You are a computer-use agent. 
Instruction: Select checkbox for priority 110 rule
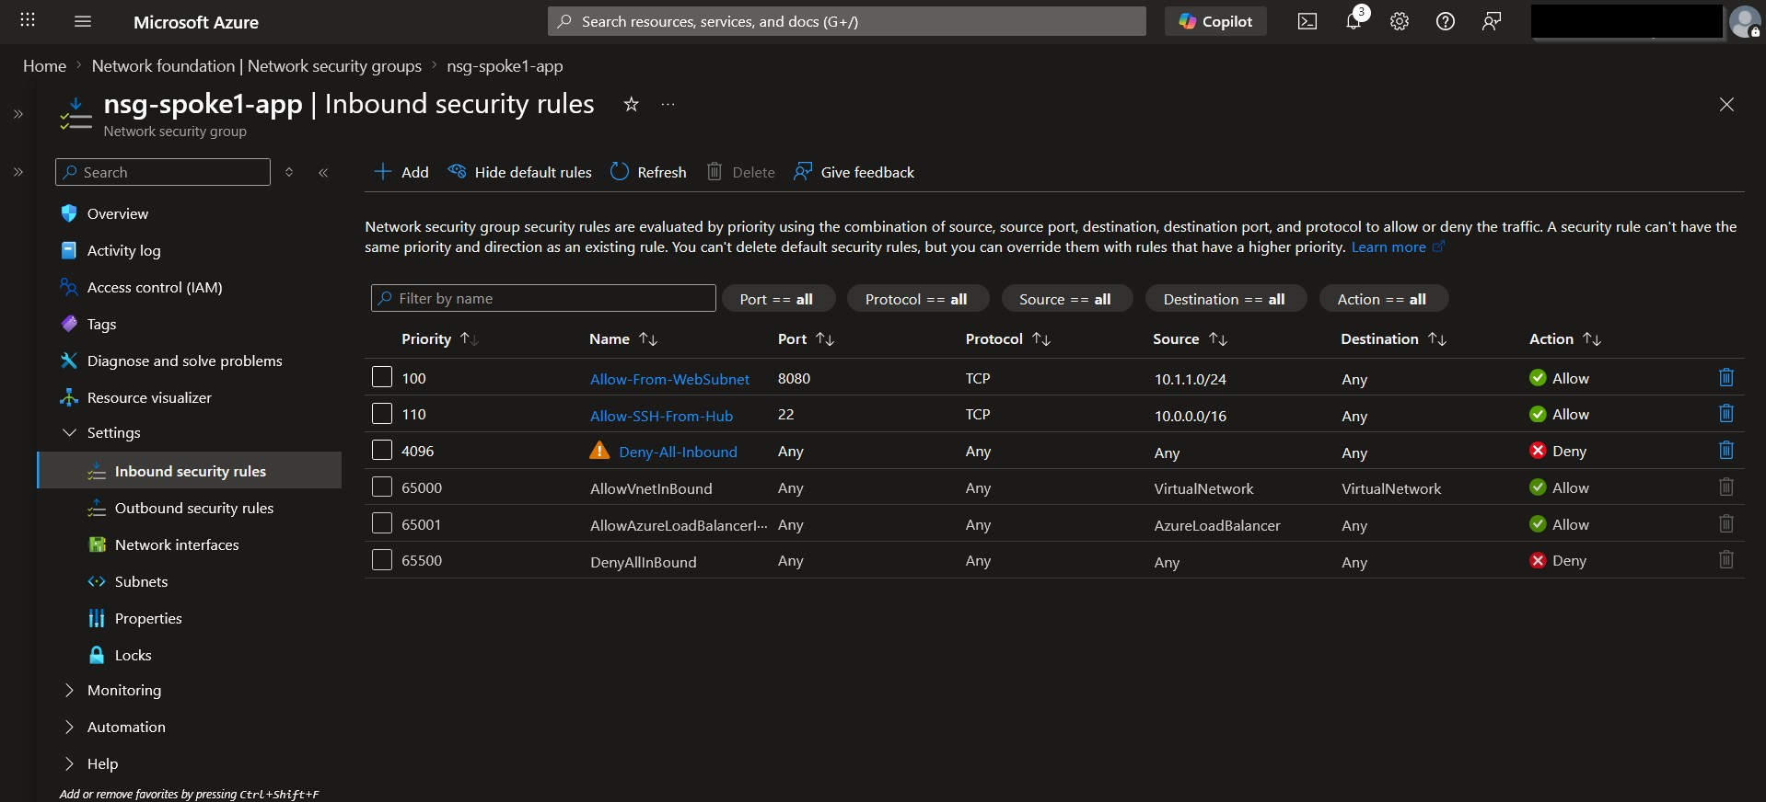point(382,414)
